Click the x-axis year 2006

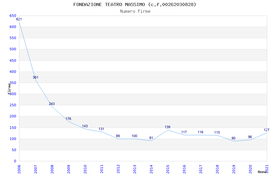19,169
